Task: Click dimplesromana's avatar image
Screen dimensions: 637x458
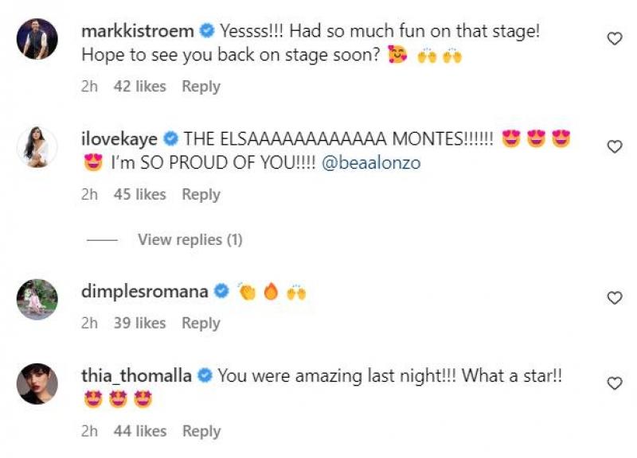Action: pyautogui.click(x=37, y=299)
